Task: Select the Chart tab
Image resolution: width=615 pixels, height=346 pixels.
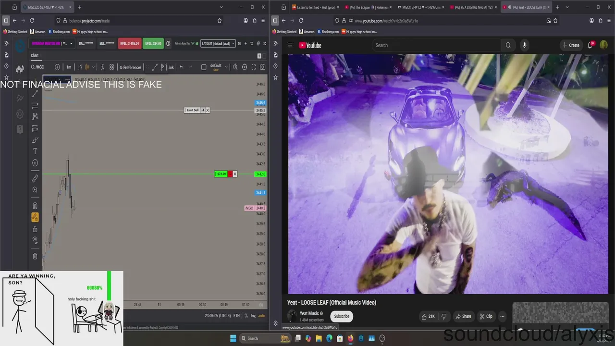Action: pyautogui.click(x=35, y=55)
